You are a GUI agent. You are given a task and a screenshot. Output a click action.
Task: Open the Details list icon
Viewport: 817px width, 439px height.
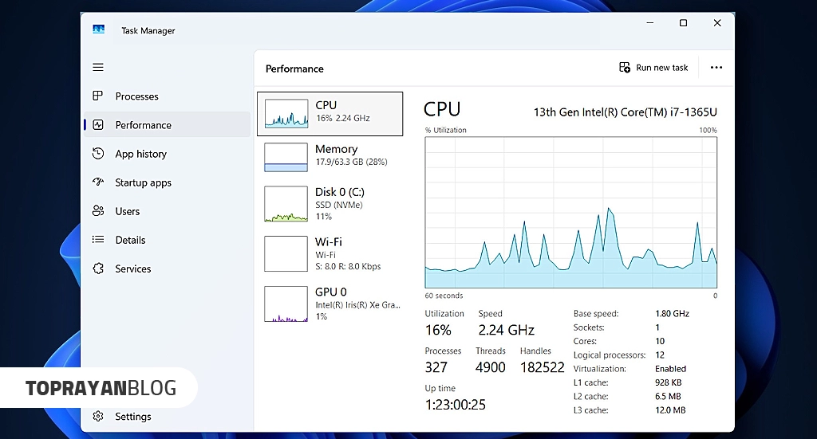tap(98, 239)
